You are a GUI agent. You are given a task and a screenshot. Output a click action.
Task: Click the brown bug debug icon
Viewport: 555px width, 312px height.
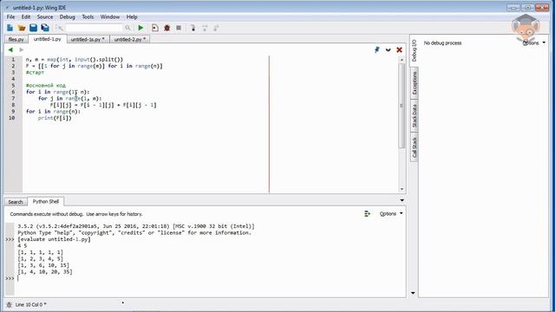[x=167, y=28]
